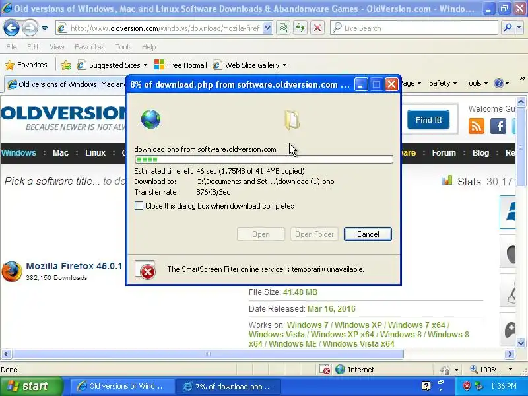Viewport: 528px width, 396px height.
Task: Click the Compatibility View icon
Action: tap(284, 28)
